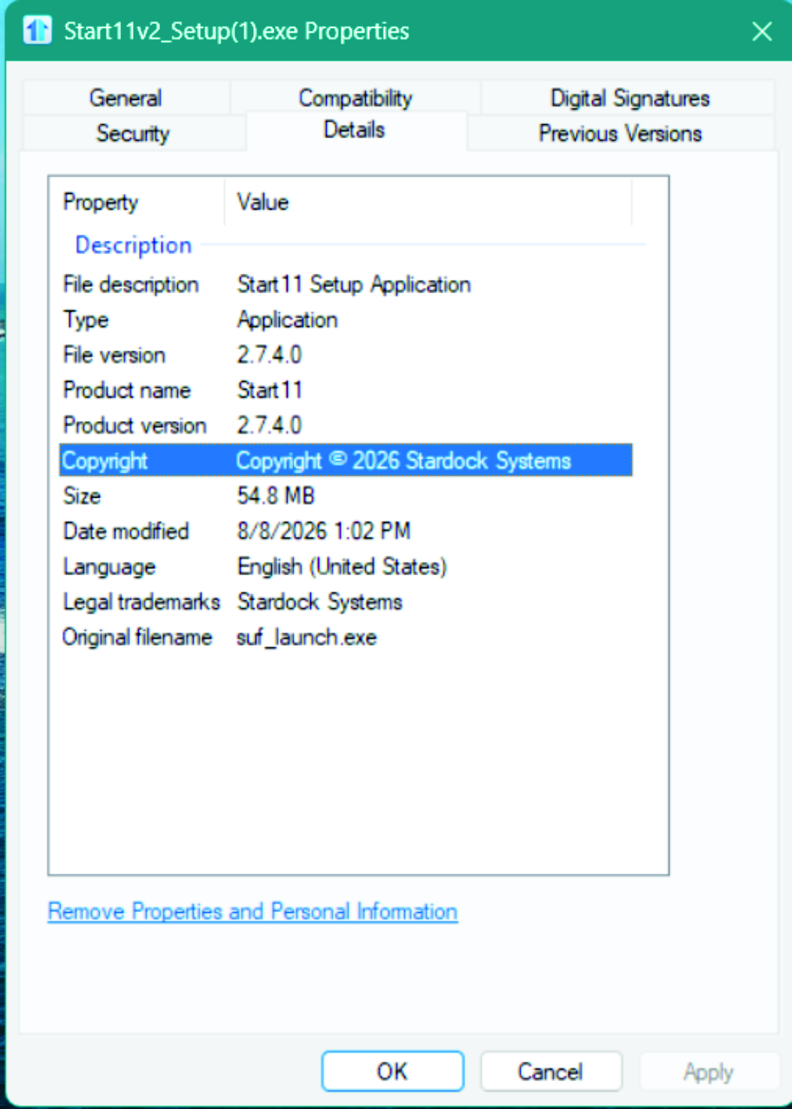Image resolution: width=792 pixels, height=1109 pixels.
Task: Open the Compatibility tab
Action: tap(355, 98)
